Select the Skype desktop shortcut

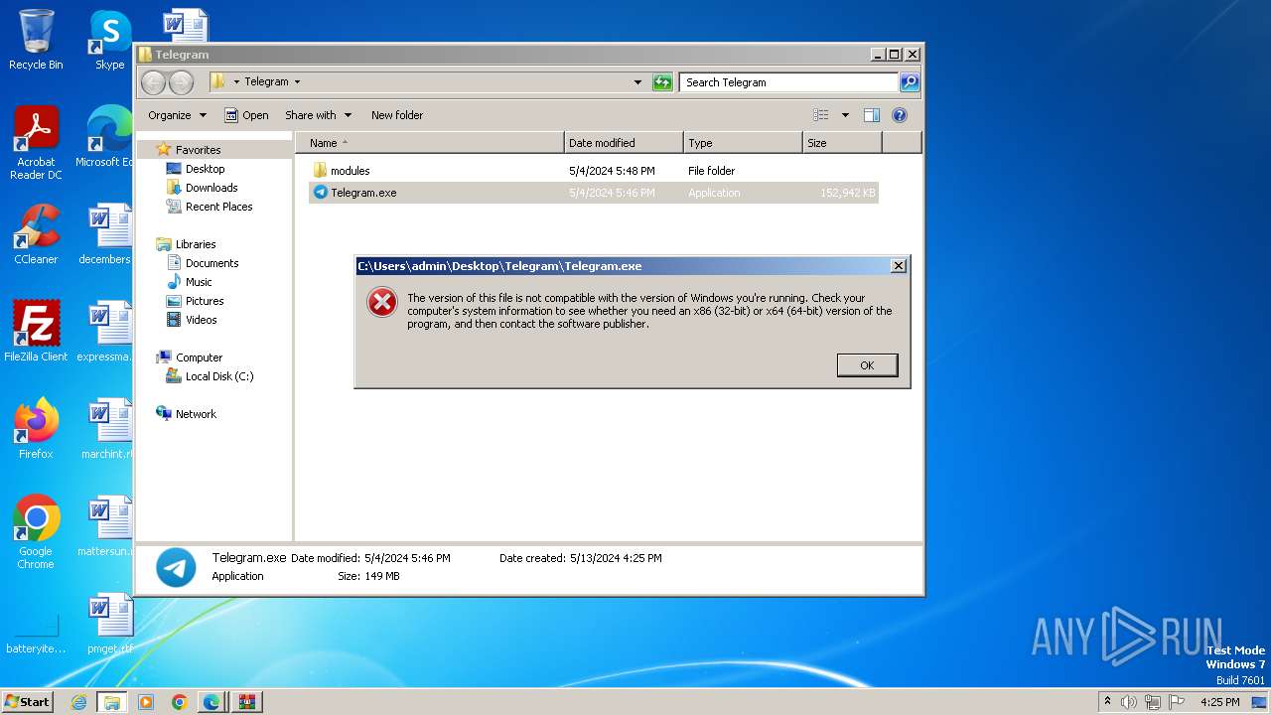(110, 41)
